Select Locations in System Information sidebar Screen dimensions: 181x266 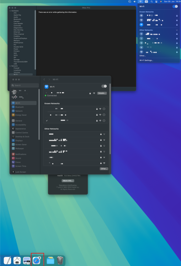click(17, 70)
